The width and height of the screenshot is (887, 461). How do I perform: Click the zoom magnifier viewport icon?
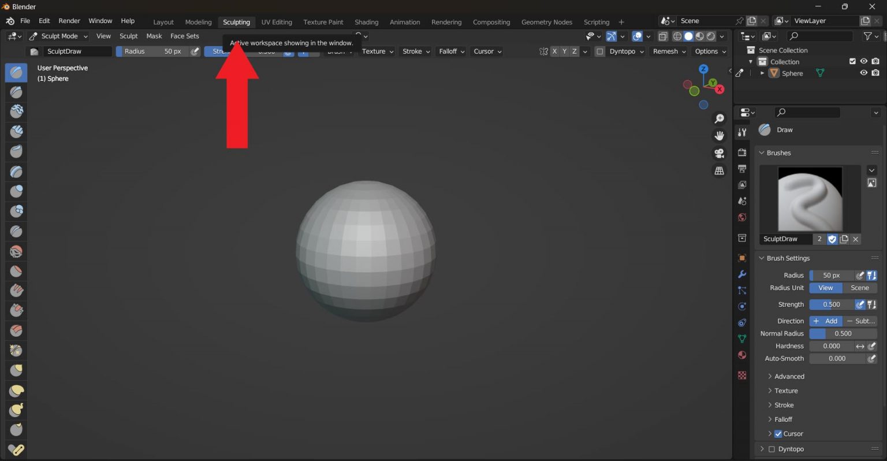719,118
